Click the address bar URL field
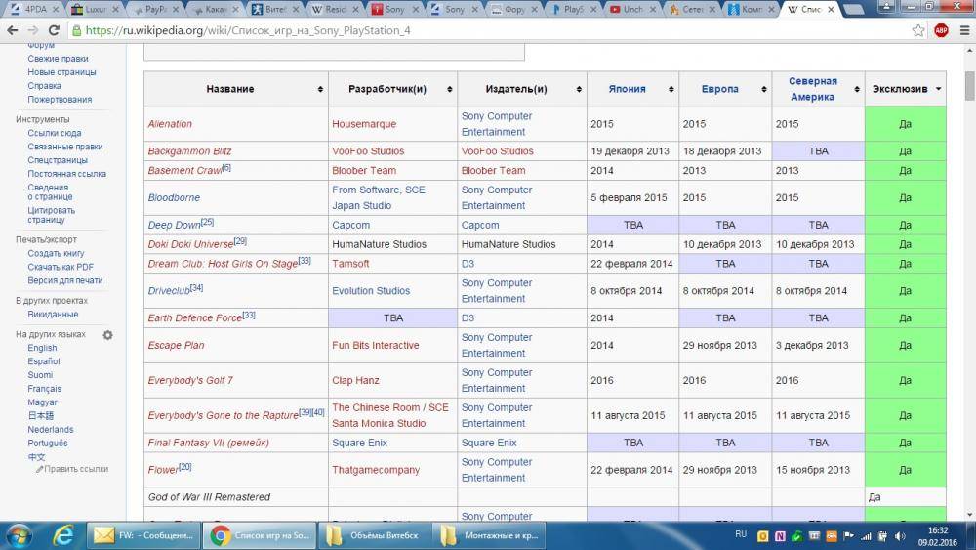This screenshot has width=976, height=550. click(488, 30)
